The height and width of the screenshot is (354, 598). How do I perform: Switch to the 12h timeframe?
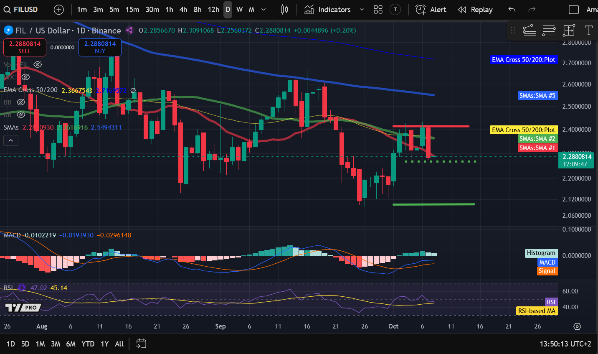click(x=213, y=10)
